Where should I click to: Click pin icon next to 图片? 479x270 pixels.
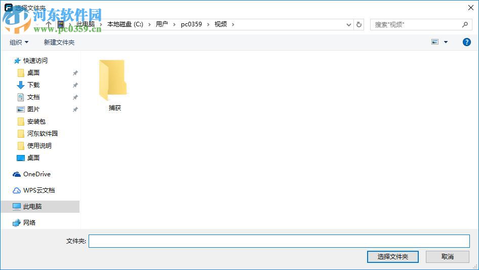[75, 109]
